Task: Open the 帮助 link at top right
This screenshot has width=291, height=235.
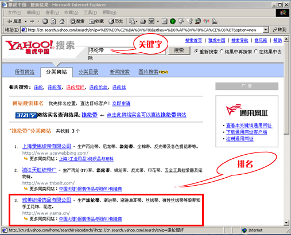Action: pyautogui.click(x=278, y=41)
